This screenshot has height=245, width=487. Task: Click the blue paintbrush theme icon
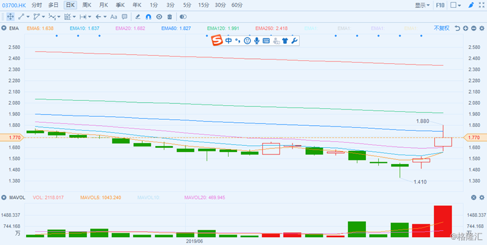point(471,5)
